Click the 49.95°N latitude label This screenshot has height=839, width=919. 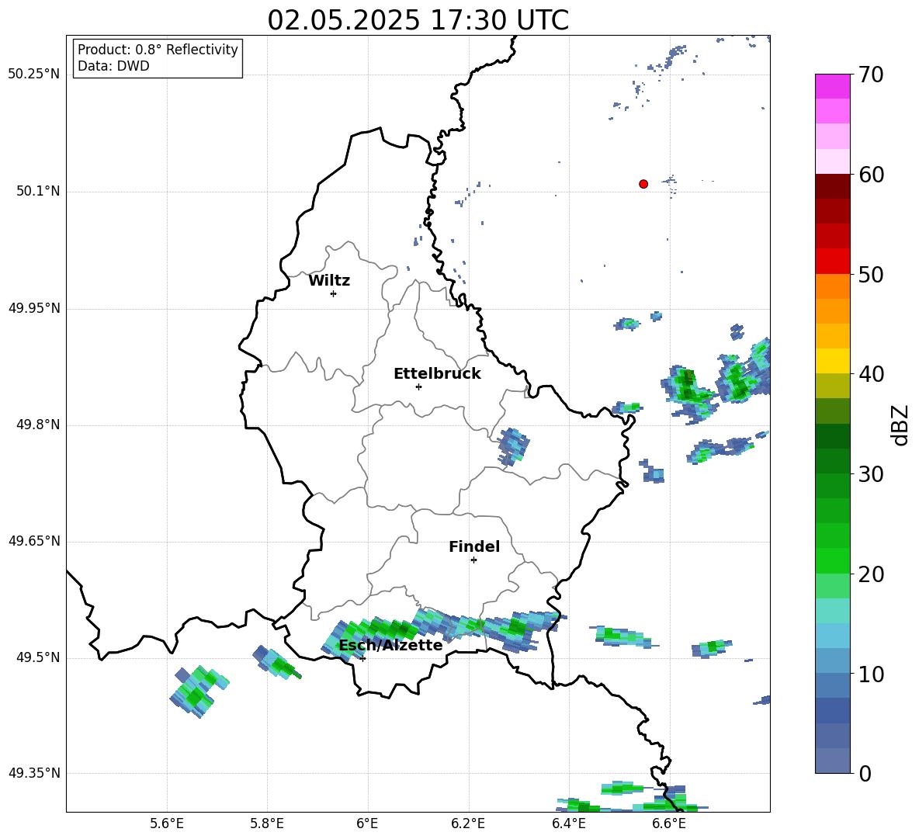pos(33,308)
